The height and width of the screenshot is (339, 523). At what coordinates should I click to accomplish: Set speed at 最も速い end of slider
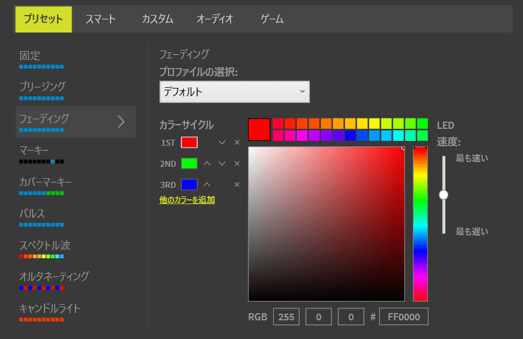444,158
